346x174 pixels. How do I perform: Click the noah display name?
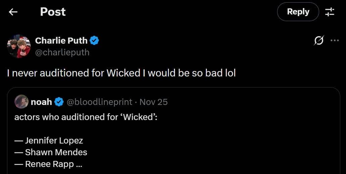point(41,102)
